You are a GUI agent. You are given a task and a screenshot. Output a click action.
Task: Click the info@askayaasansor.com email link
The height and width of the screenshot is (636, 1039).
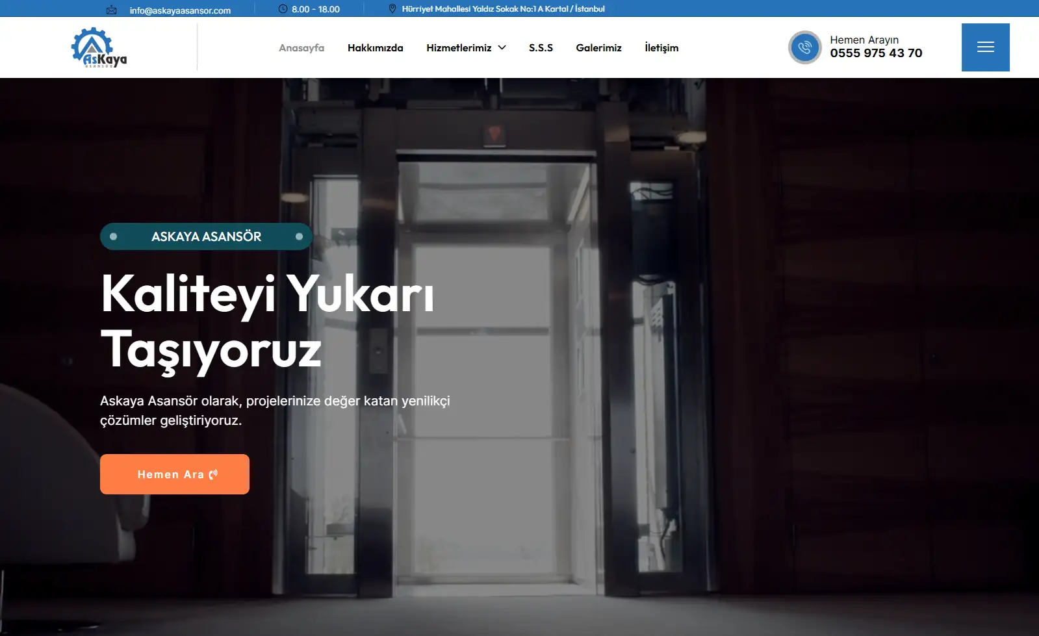pyautogui.click(x=180, y=10)
